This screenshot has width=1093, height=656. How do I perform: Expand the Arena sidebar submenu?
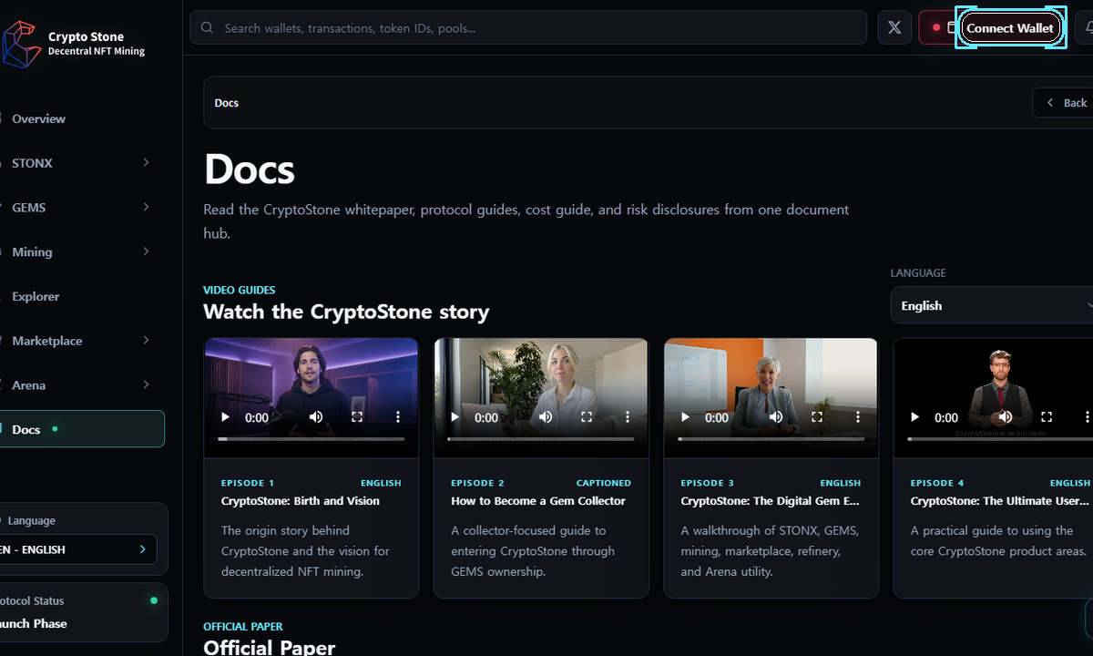pyautogui.click(x=146, y=384)
